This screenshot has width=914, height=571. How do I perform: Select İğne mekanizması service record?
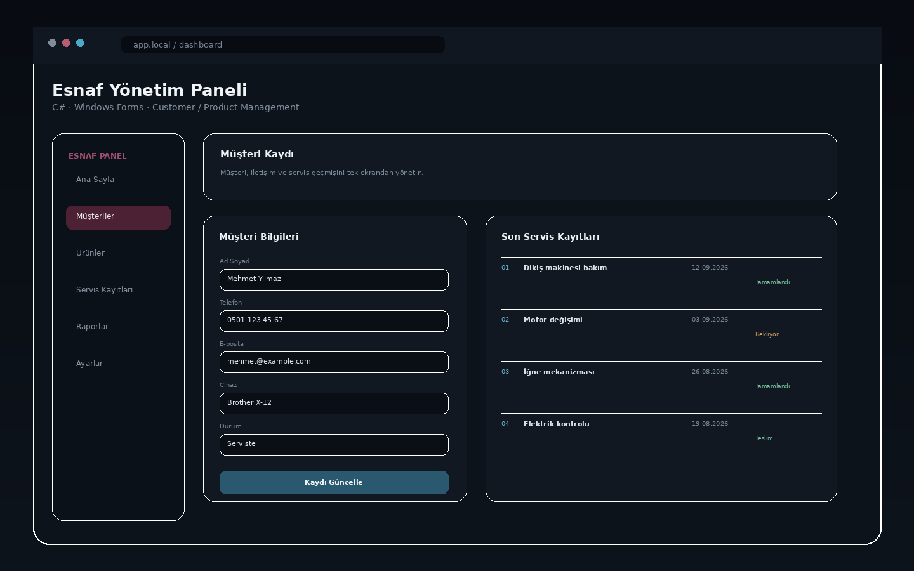pyautogui.click(x=559, y=372)
